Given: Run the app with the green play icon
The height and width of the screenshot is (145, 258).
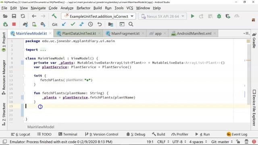Looking at the screenshot, I should click(193, 16).
